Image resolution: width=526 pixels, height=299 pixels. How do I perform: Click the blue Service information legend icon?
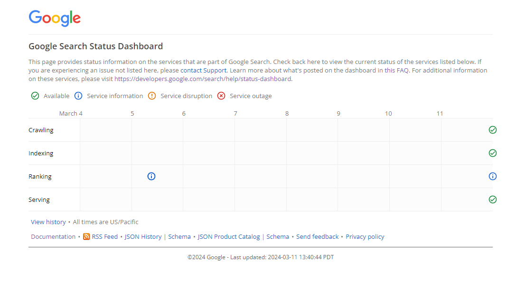pyautogui.click(x=78, y=96)
